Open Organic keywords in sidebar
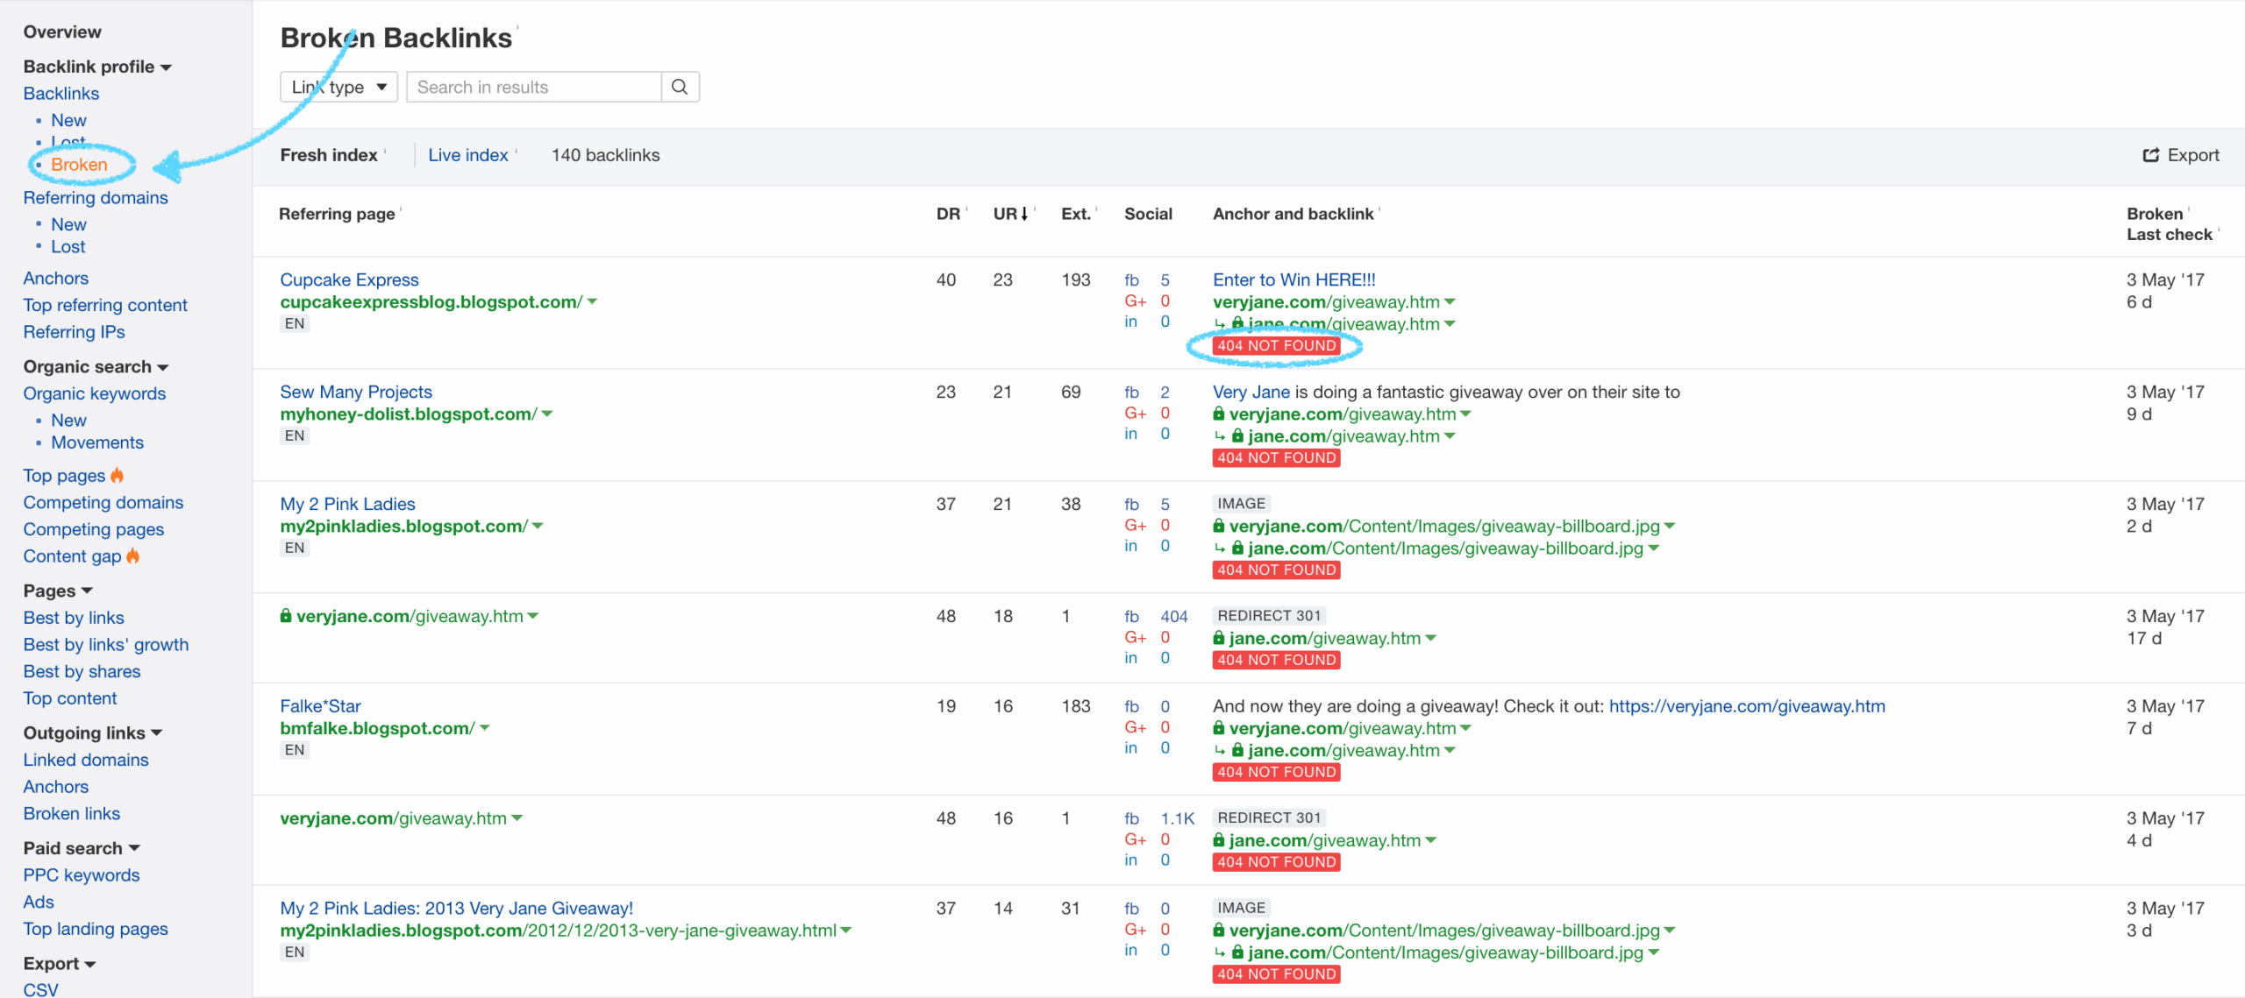2245x998 pixels. [95, 393]
